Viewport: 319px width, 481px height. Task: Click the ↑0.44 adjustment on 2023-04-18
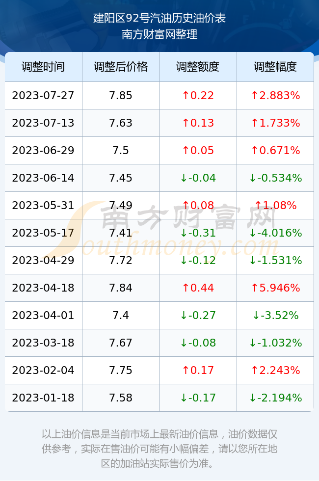pos(198,288)
